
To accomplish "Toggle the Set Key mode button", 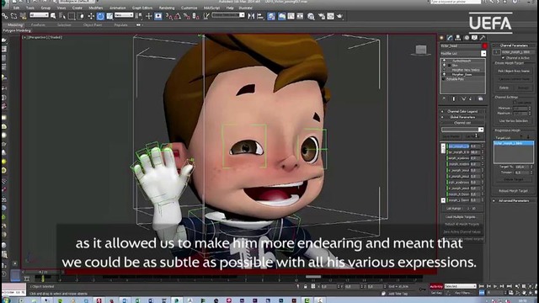I will (436, 293).
